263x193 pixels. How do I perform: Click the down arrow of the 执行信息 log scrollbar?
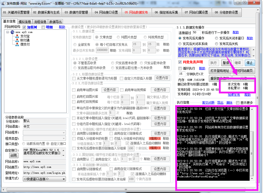click(x=252, y=179)
